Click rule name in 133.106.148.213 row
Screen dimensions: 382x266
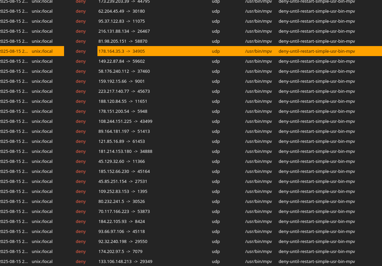317,261
